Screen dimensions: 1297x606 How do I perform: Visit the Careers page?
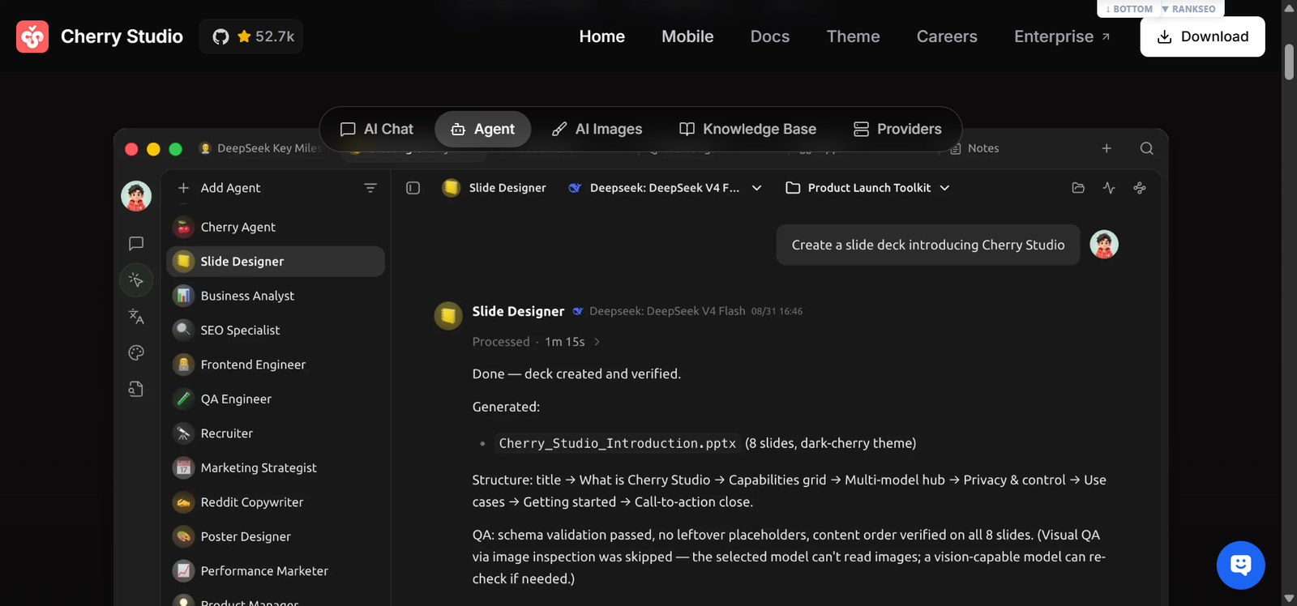(x=947, y=36)
